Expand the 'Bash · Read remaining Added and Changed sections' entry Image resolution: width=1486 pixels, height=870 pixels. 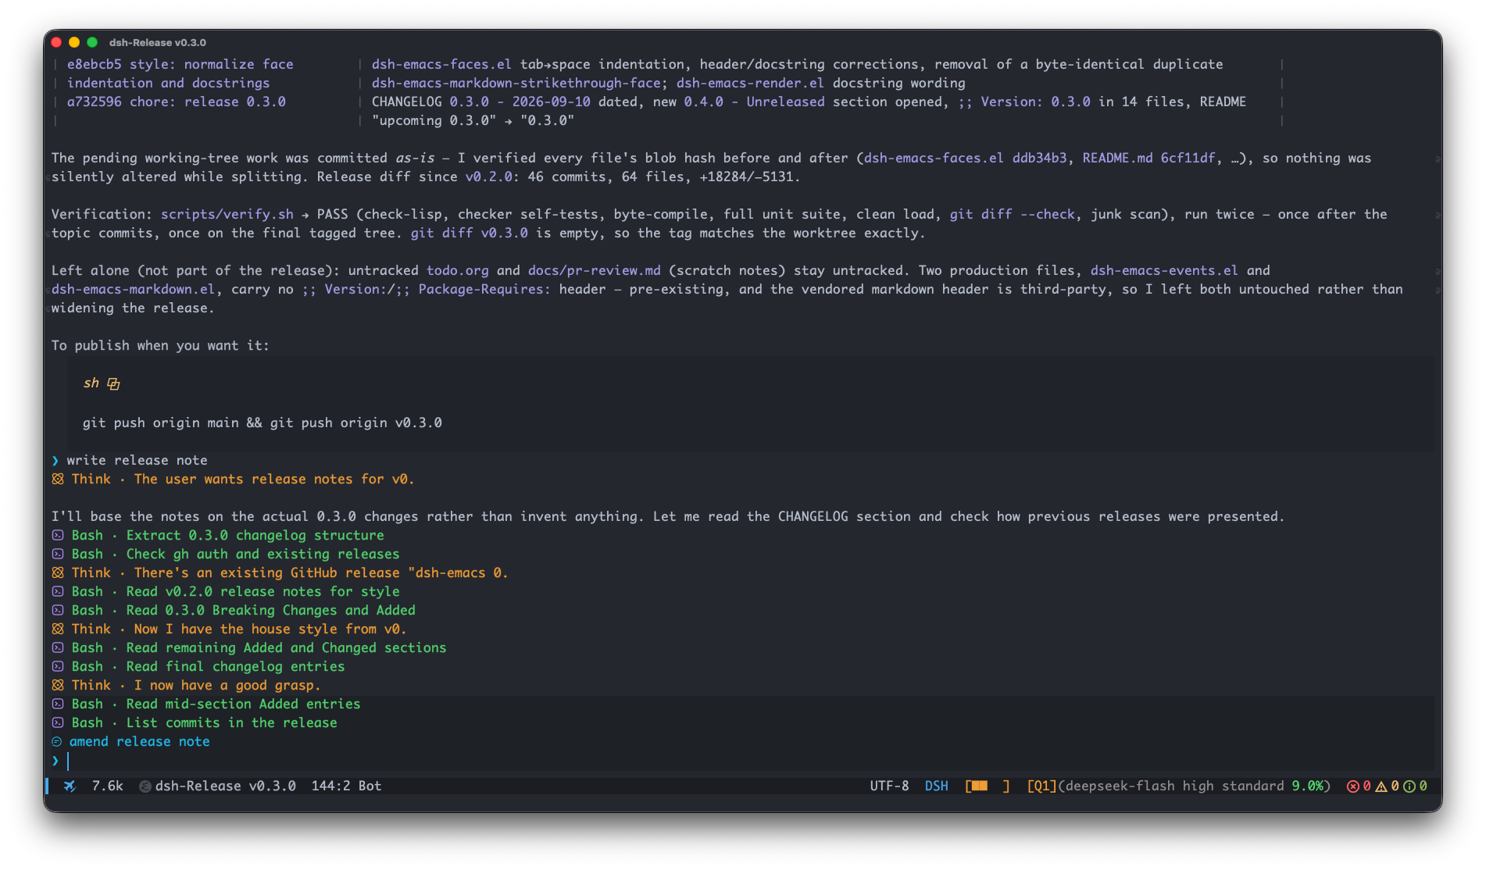tap(249, 647)
